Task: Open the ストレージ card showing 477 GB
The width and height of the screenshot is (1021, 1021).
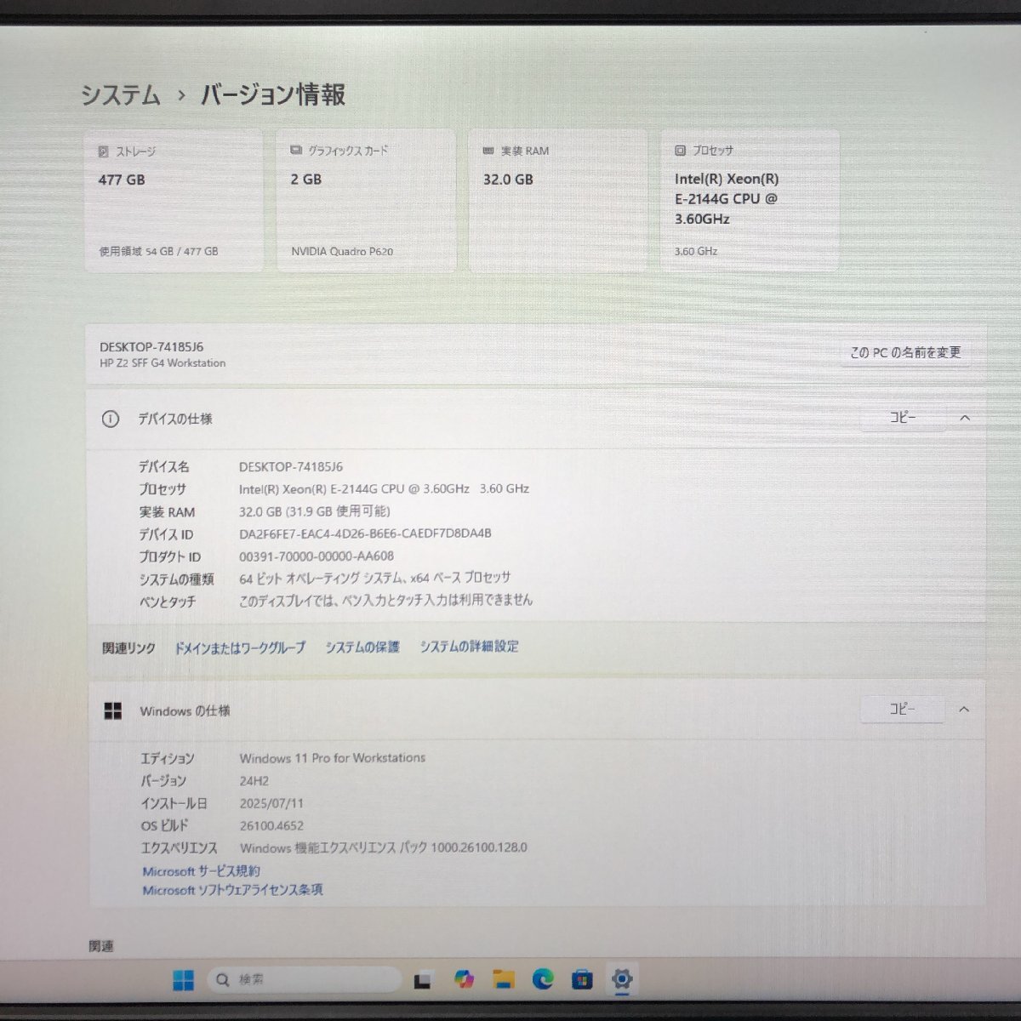Action: 174,201
